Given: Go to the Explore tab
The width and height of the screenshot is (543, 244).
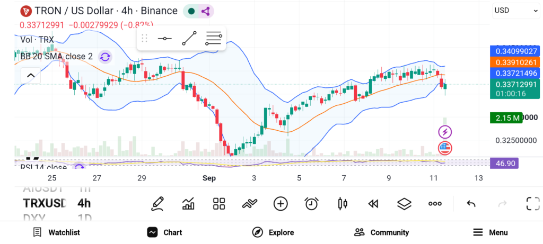Looking at the screenshot, I should point(273,232).
